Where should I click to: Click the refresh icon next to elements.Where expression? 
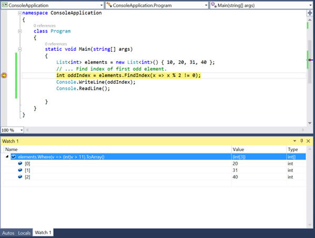(14, 157)
